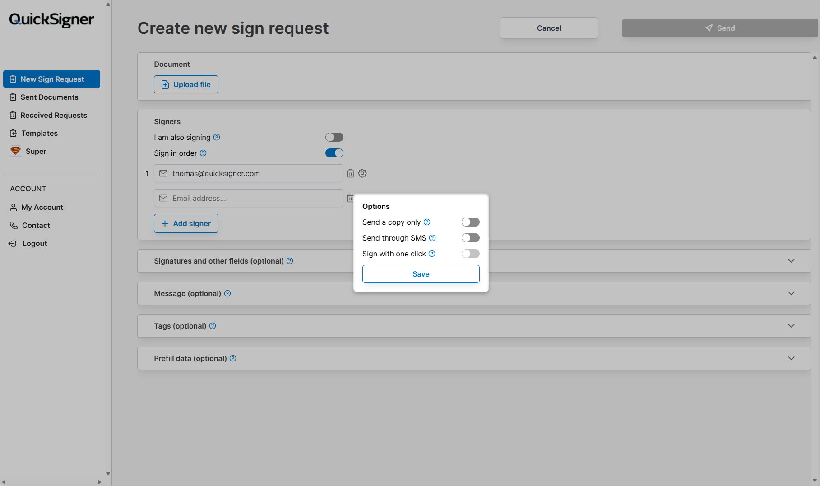Select the Sent Documents sidebar item

49,97
